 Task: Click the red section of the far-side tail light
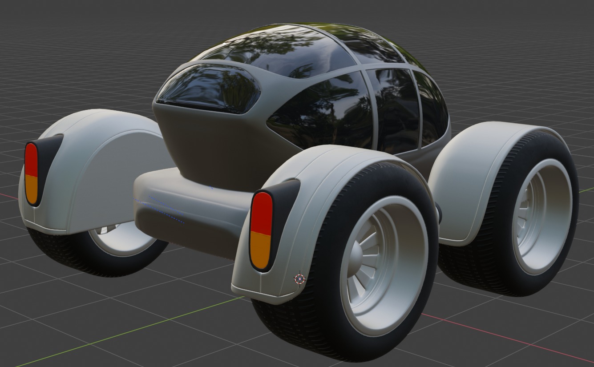click(32, 159)
